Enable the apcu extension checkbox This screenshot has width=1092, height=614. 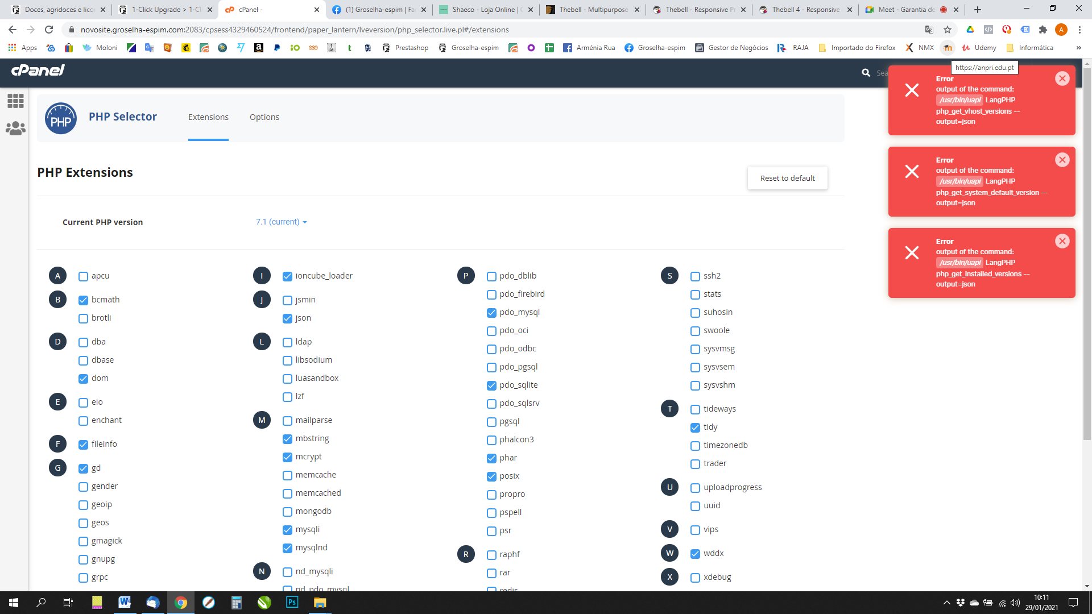pyautogui.click(x=83, y=276)
